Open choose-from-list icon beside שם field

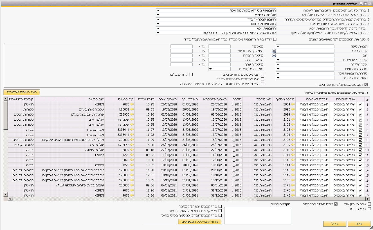(x=274, y=55)
